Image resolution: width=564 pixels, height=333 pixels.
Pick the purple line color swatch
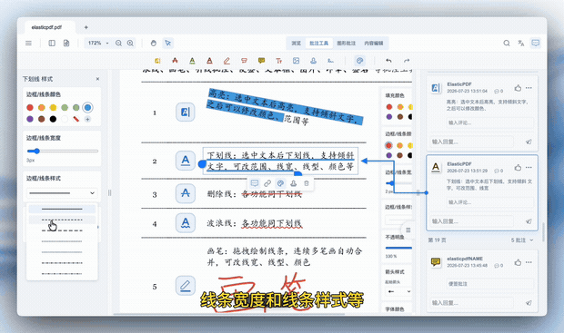pos(30,119)
